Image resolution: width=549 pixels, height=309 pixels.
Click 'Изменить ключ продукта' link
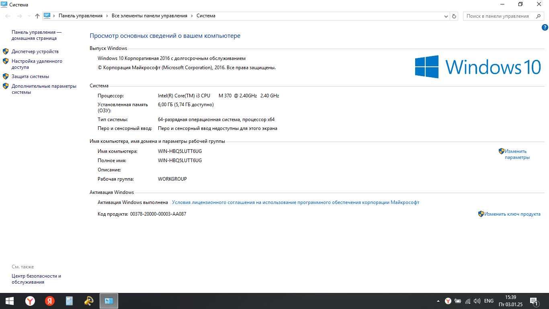click(x=512, y=214)
